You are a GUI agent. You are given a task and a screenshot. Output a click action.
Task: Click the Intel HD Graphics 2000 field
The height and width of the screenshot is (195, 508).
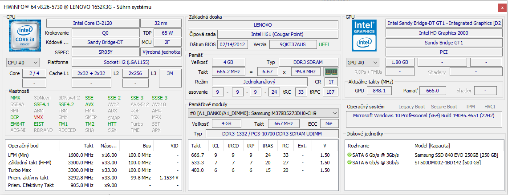[443, 33]
